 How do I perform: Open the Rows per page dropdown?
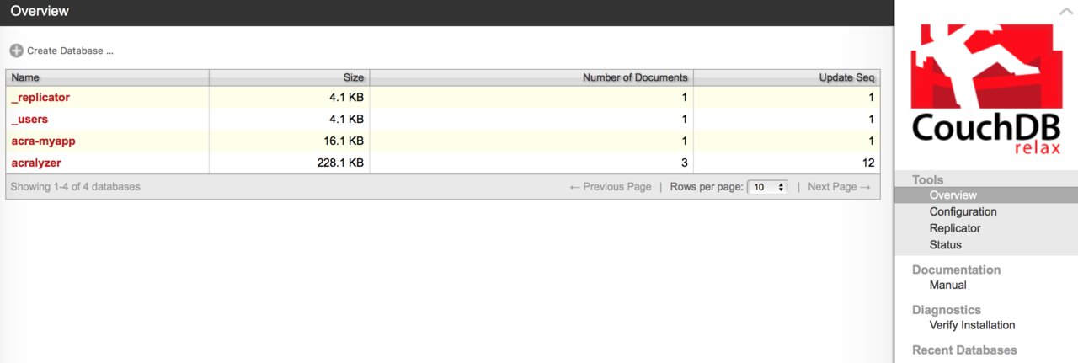(x=767, y=187)
